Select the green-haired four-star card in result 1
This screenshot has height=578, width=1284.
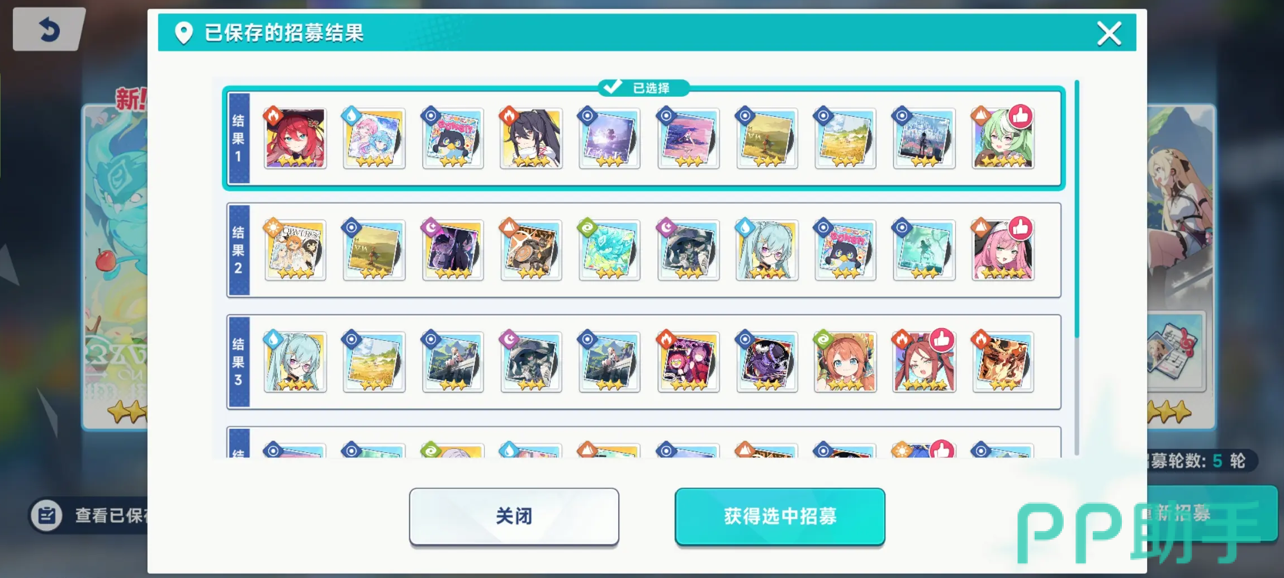coord(1003,138)
